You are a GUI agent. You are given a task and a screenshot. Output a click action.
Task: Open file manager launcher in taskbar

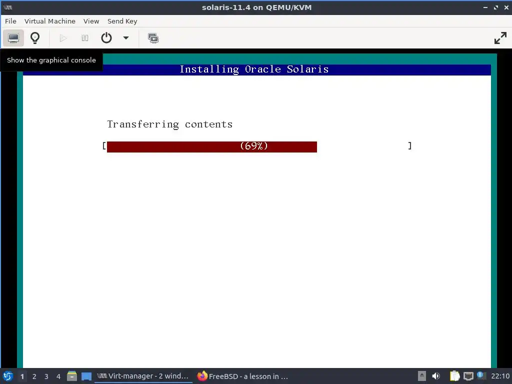point(72,376)
